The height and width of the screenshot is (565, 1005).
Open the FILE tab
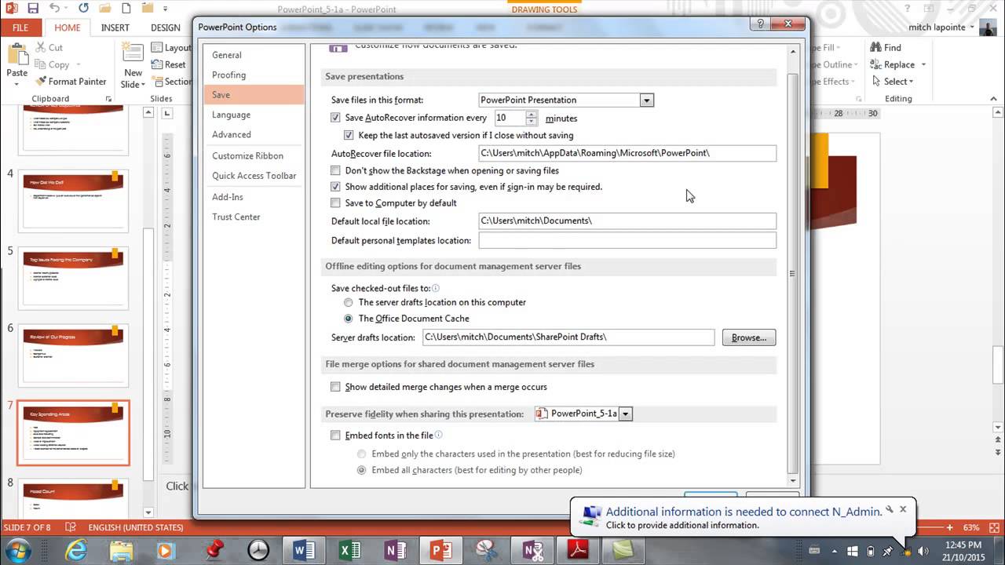[20, 27]
